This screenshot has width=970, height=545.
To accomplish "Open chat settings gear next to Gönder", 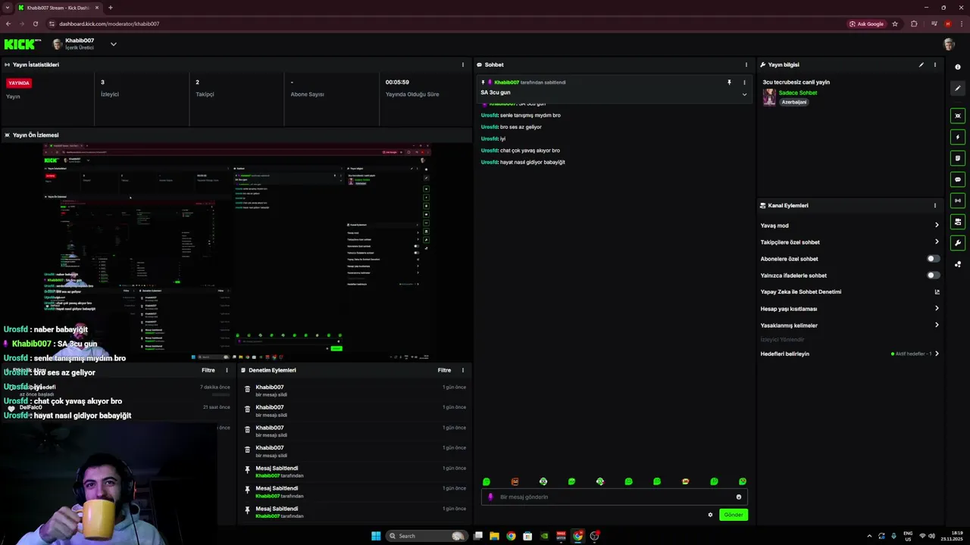I will pos(710,515).
